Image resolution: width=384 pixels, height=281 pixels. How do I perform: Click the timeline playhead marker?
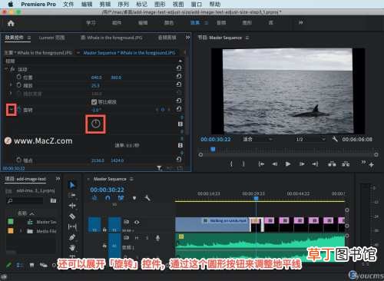(256, 198)
